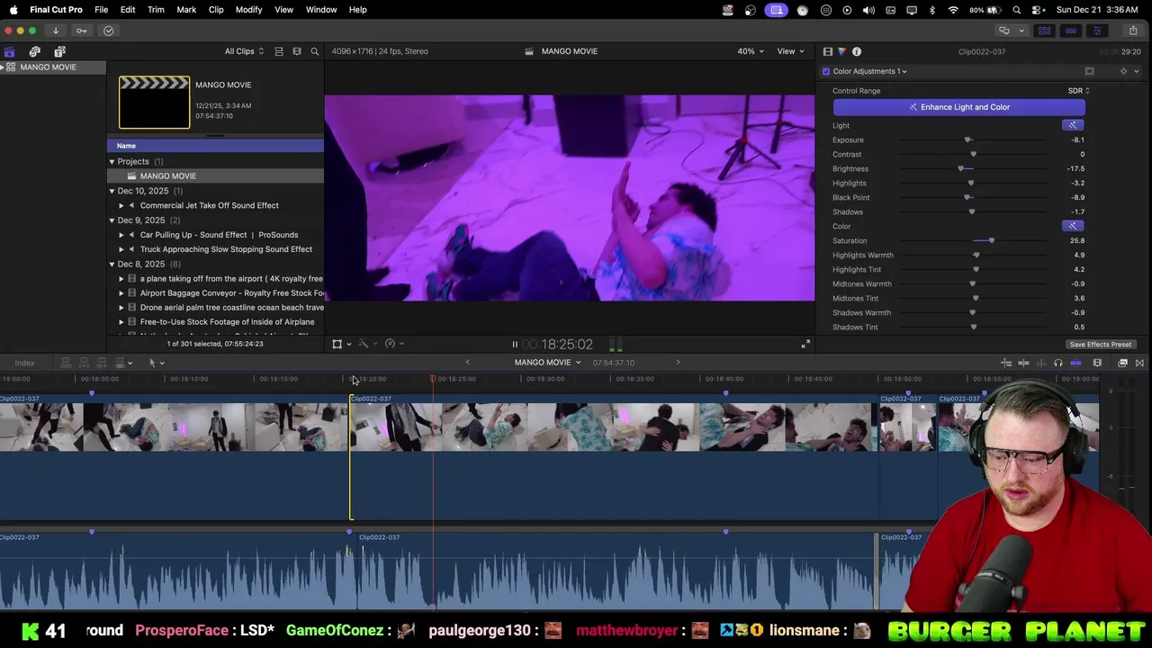
Task: Select Commercial Jet Take Off Sound Effect
Action: pyautogui.click(x=209, y=205)
